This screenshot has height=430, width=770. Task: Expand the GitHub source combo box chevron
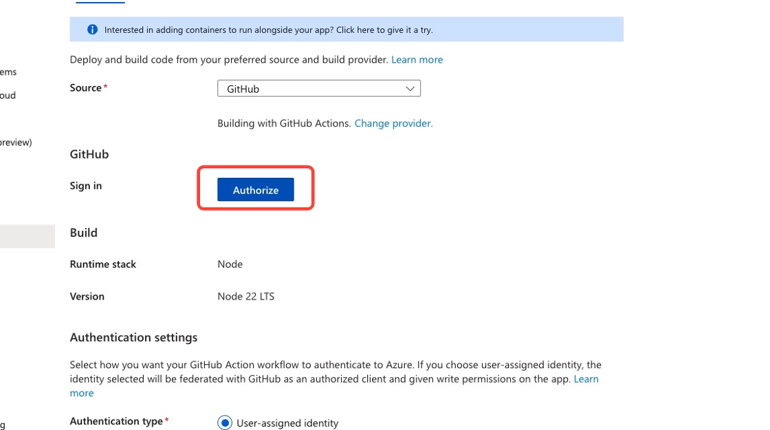[410, 88]
